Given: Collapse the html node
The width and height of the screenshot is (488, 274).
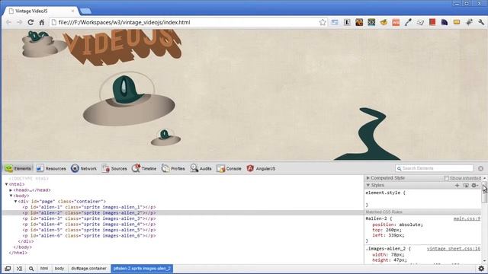Looking at the screenshot, I should tap(6, 184).
